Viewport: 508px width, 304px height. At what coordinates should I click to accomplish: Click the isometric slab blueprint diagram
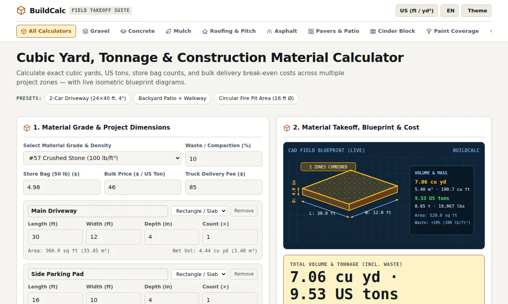[x=350, y=190]
